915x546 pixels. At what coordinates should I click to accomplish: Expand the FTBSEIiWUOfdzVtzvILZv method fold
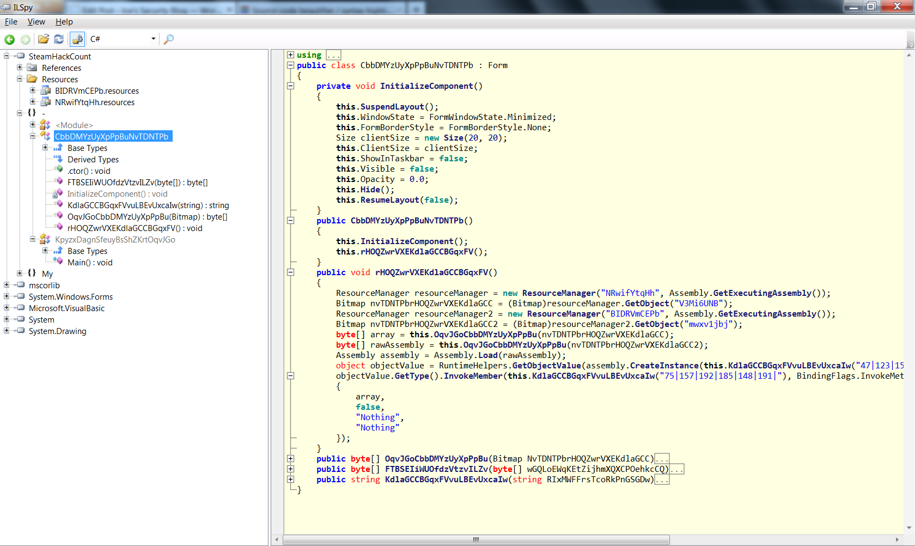click(x=290, y=469)
